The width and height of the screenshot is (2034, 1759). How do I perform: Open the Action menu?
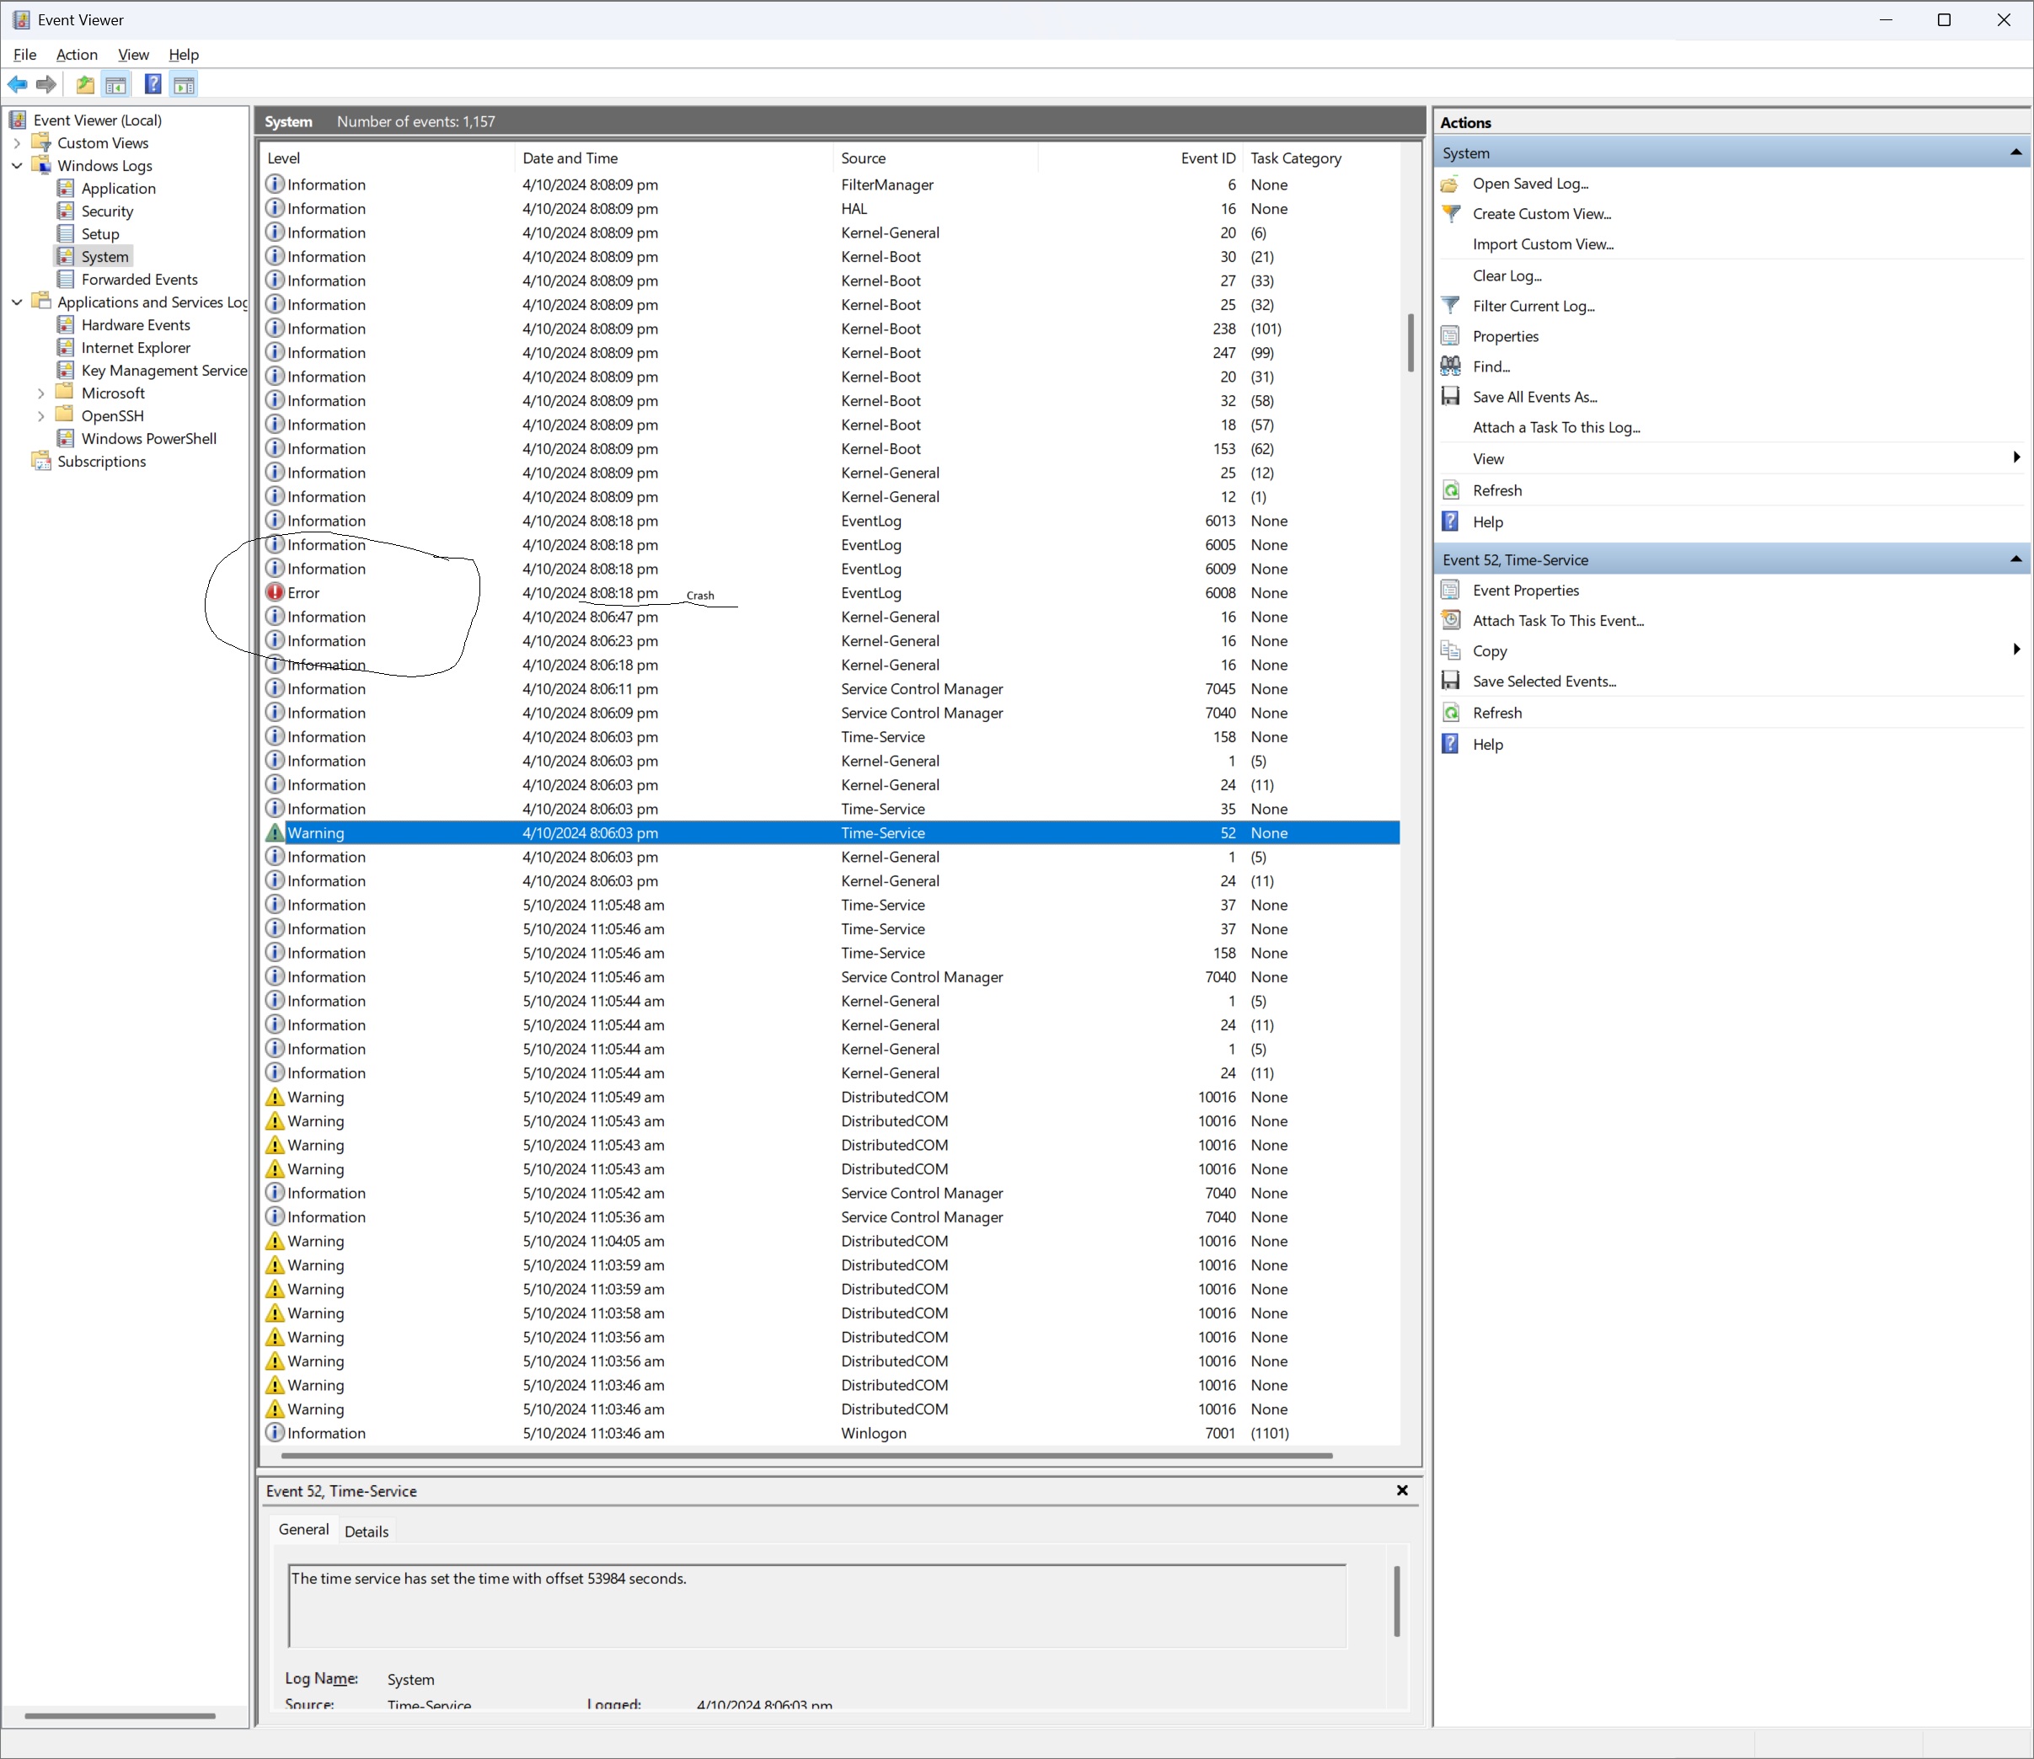point(77,55)
